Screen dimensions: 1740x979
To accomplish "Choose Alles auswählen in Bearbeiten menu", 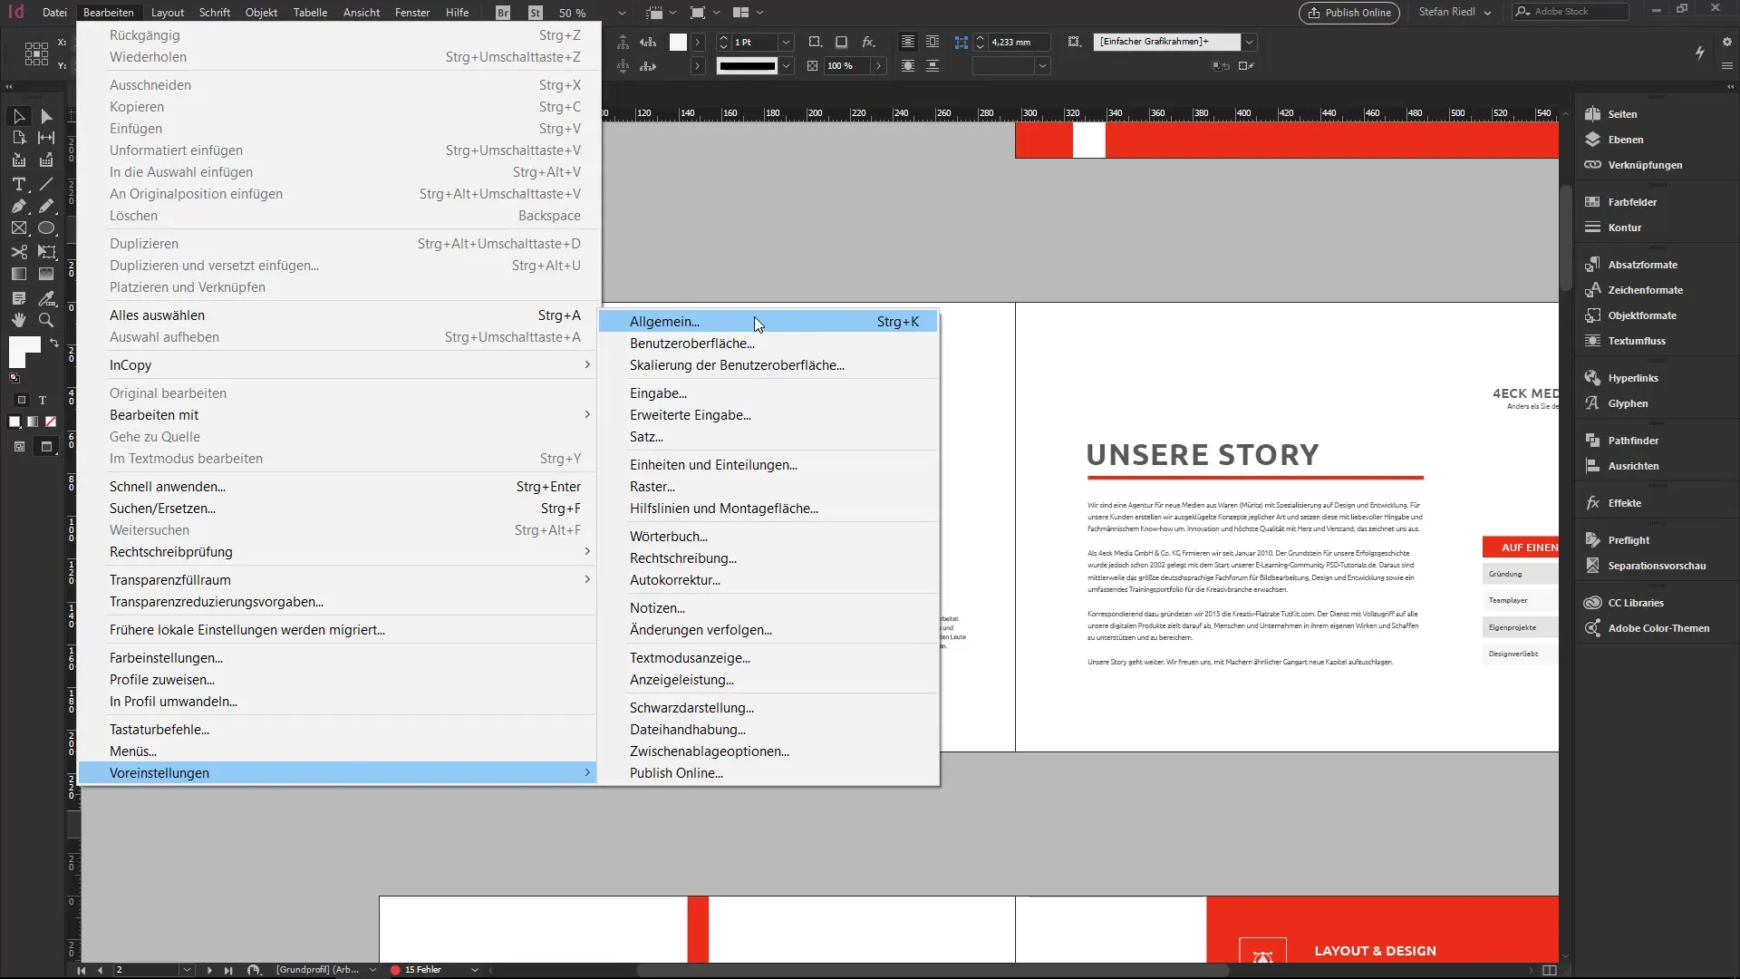I will 337,315.
